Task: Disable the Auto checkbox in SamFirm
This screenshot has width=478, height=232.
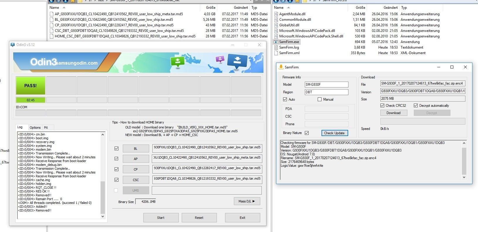Action: point(285,99)
